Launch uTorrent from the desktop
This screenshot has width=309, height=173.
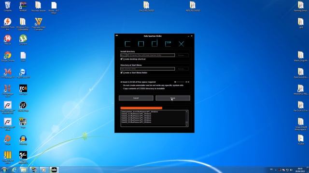[23, 40]
